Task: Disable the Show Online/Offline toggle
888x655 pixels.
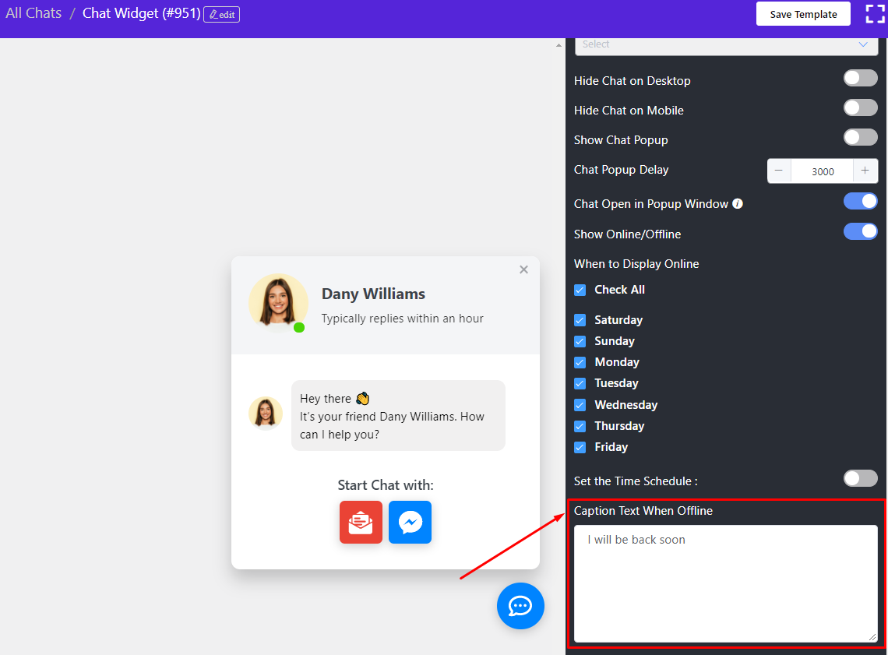Action: tap(860, 231)
